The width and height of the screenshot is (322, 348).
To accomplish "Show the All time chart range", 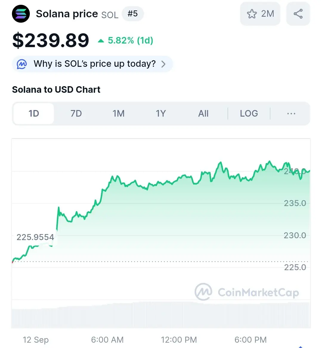I will (203, 114).
